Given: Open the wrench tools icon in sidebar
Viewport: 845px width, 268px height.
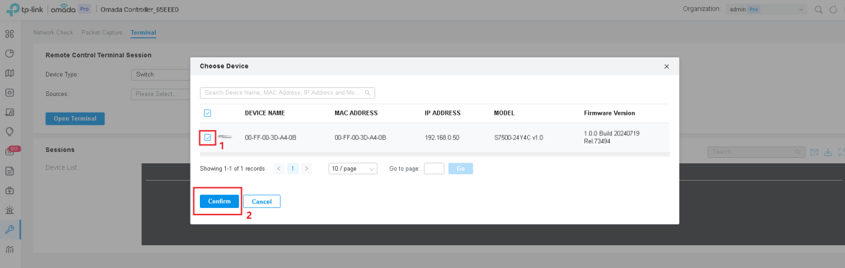Looking at the screenshot, I should coord(9,229).
